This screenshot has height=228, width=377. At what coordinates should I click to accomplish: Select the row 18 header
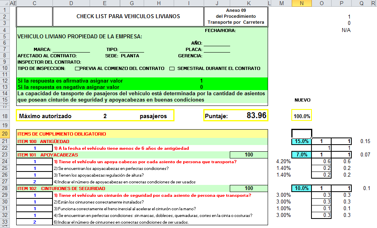pos(4,116)
